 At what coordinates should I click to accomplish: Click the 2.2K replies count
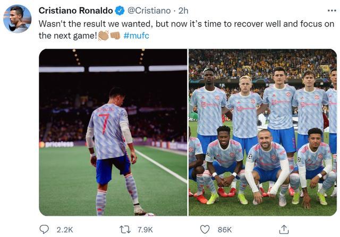tap(64, 229)
